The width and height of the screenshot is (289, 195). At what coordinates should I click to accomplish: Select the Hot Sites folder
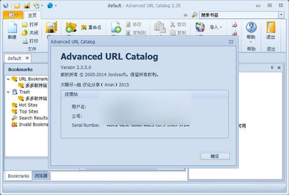25,105
